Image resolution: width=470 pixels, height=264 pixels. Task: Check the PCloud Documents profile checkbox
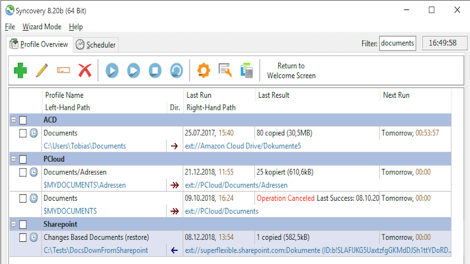click(23, 199)
